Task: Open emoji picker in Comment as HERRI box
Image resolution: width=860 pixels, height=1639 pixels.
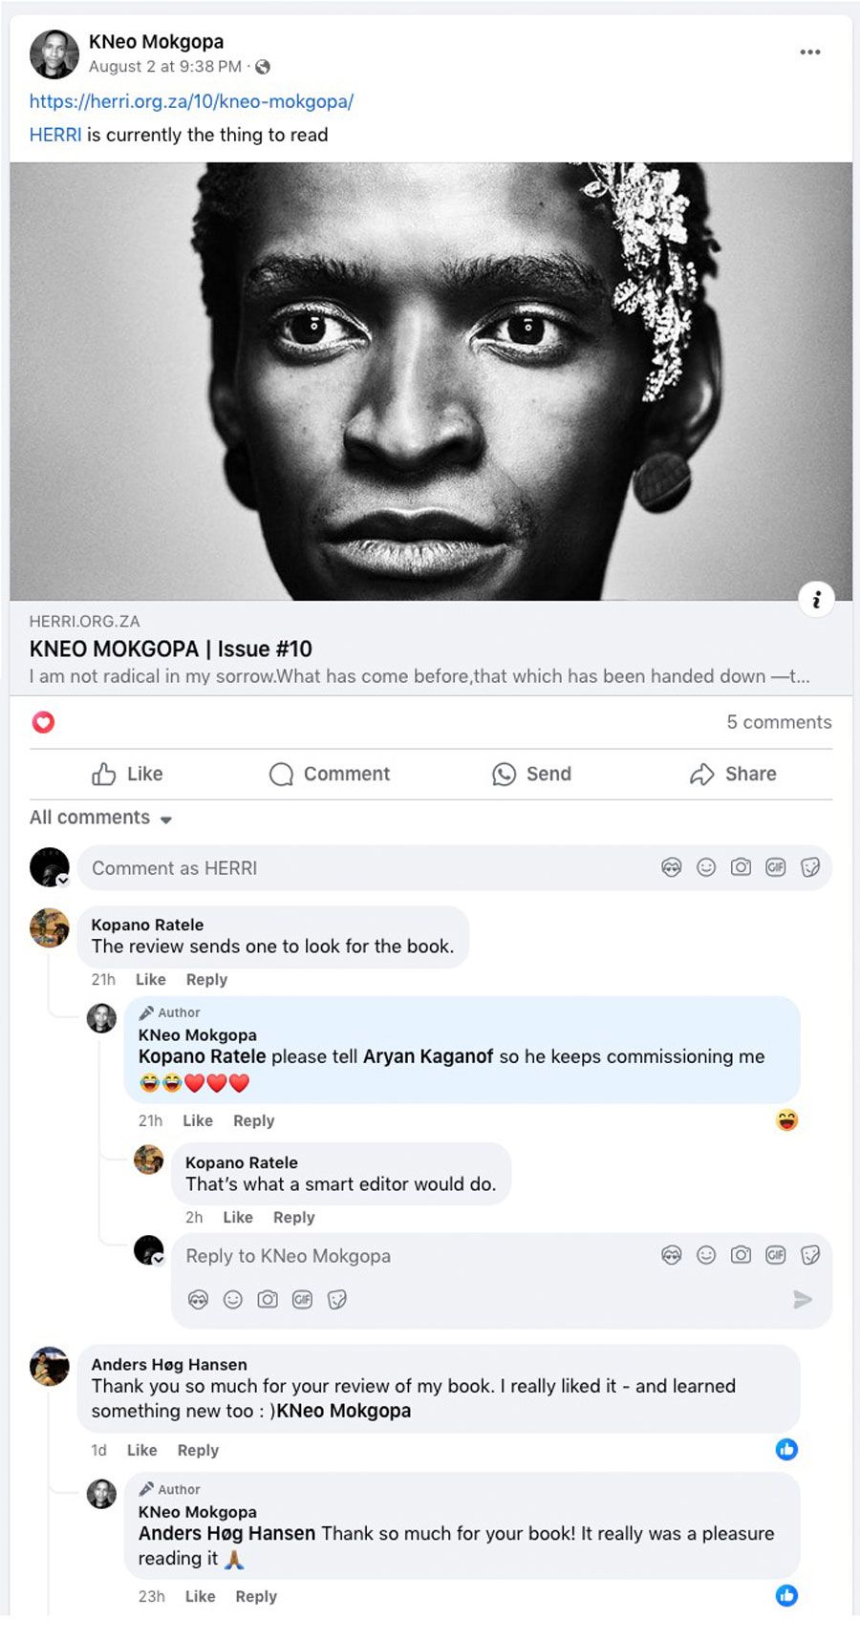Action: click(706, 867)
